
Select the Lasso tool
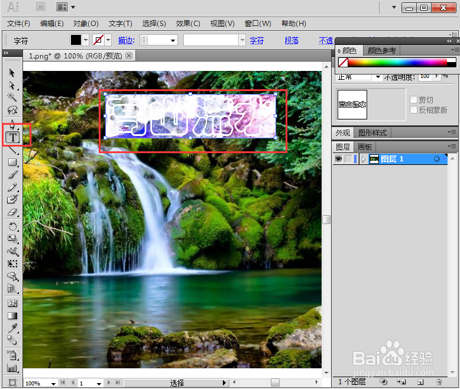click(x=12, y=110)
